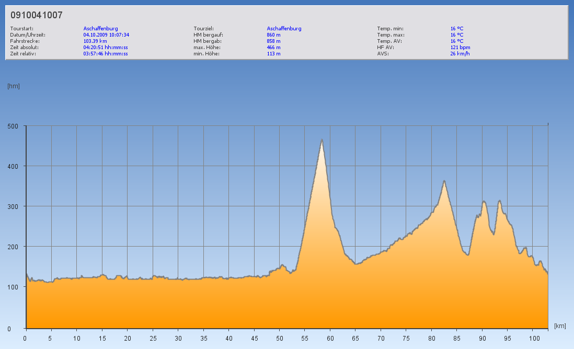Click the Fahrstrecke value 103.39 km
The image size is (574, 349).
pyautogui.click(x=95, y=41)
